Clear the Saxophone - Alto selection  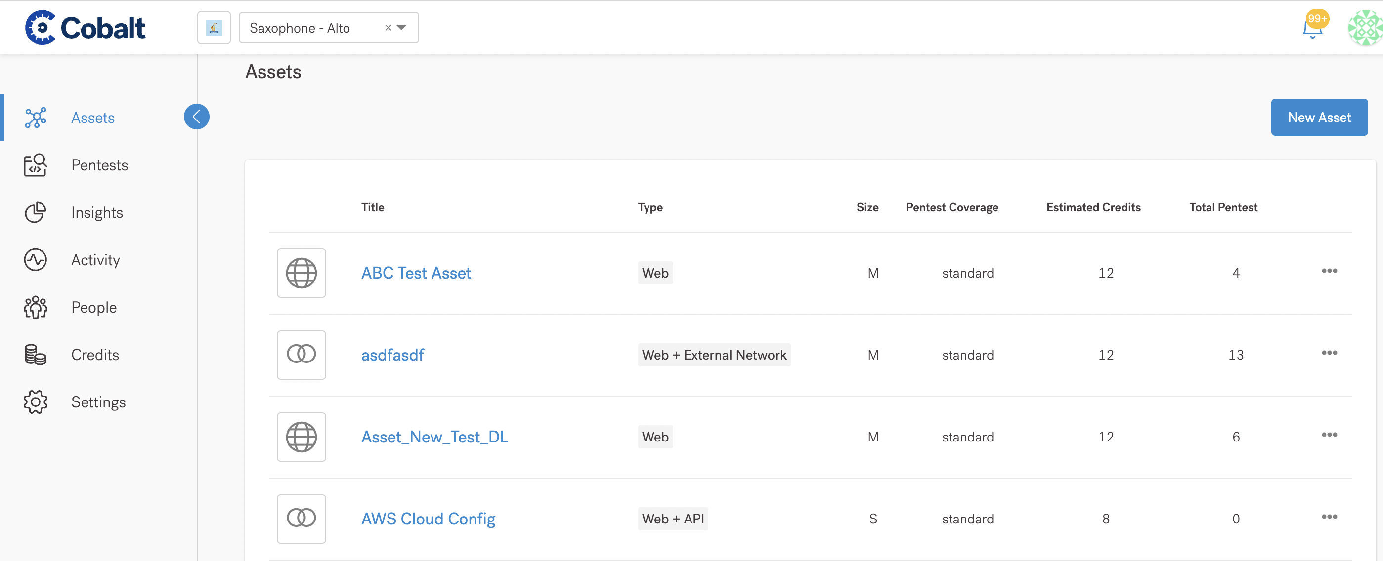(388, 28)
